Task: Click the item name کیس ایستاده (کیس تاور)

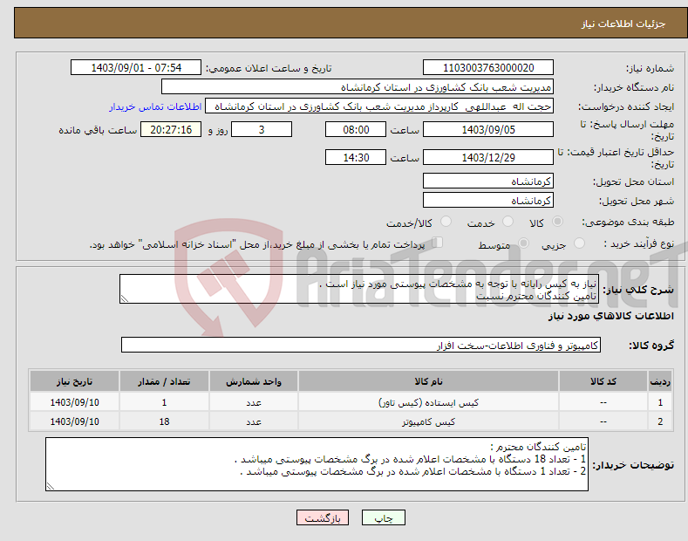Action: tap(428, 402)
